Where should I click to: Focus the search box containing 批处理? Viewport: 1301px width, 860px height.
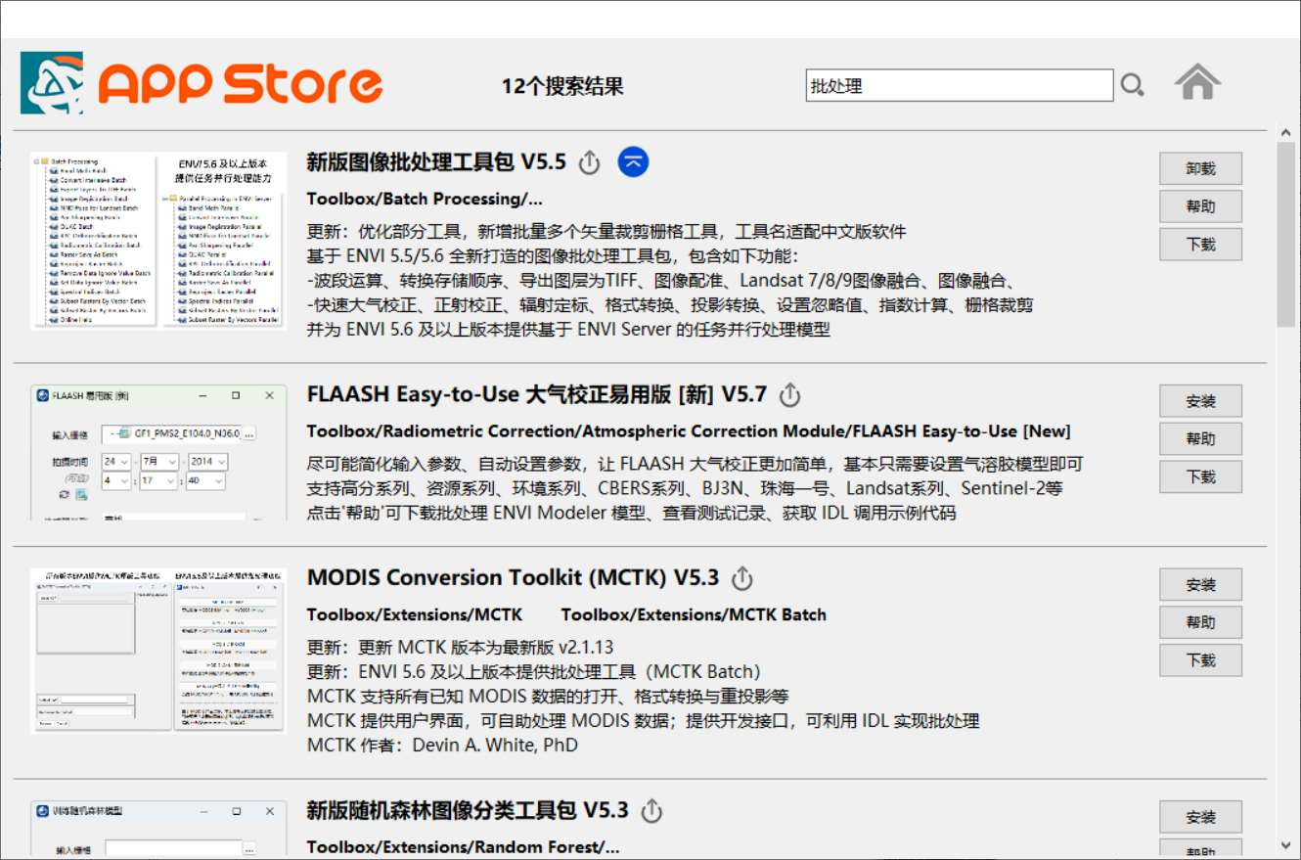959,86
